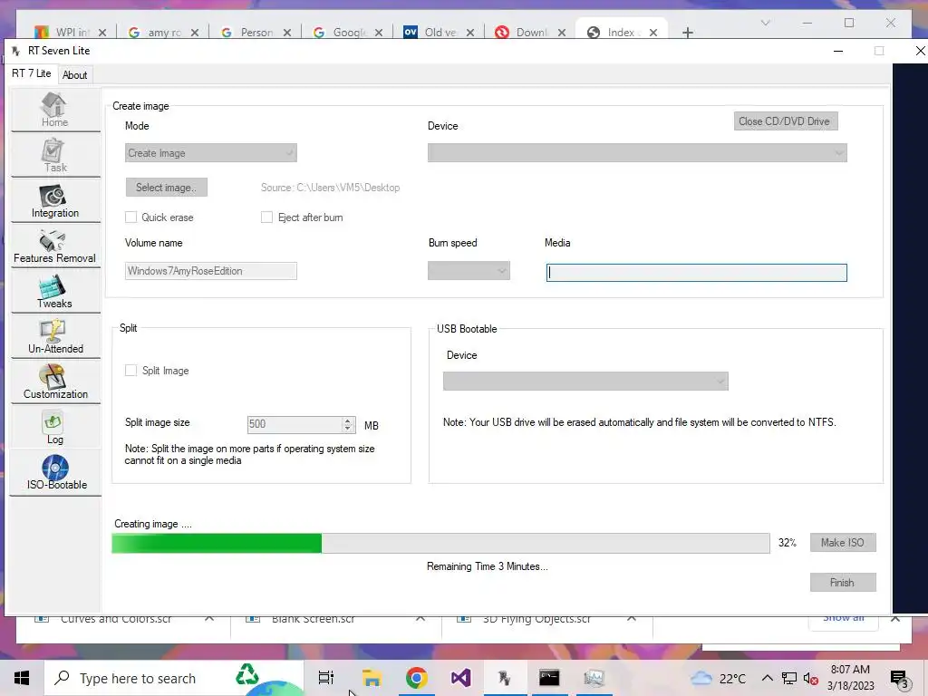The width and height of the screenshot is (928, 696).
Task: Show hidden system tray icons
Action: (x=767, y=678)
